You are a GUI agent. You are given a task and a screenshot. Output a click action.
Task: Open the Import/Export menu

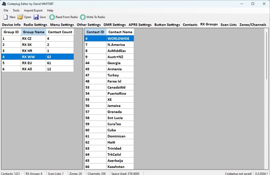click(x=33, y=10)
